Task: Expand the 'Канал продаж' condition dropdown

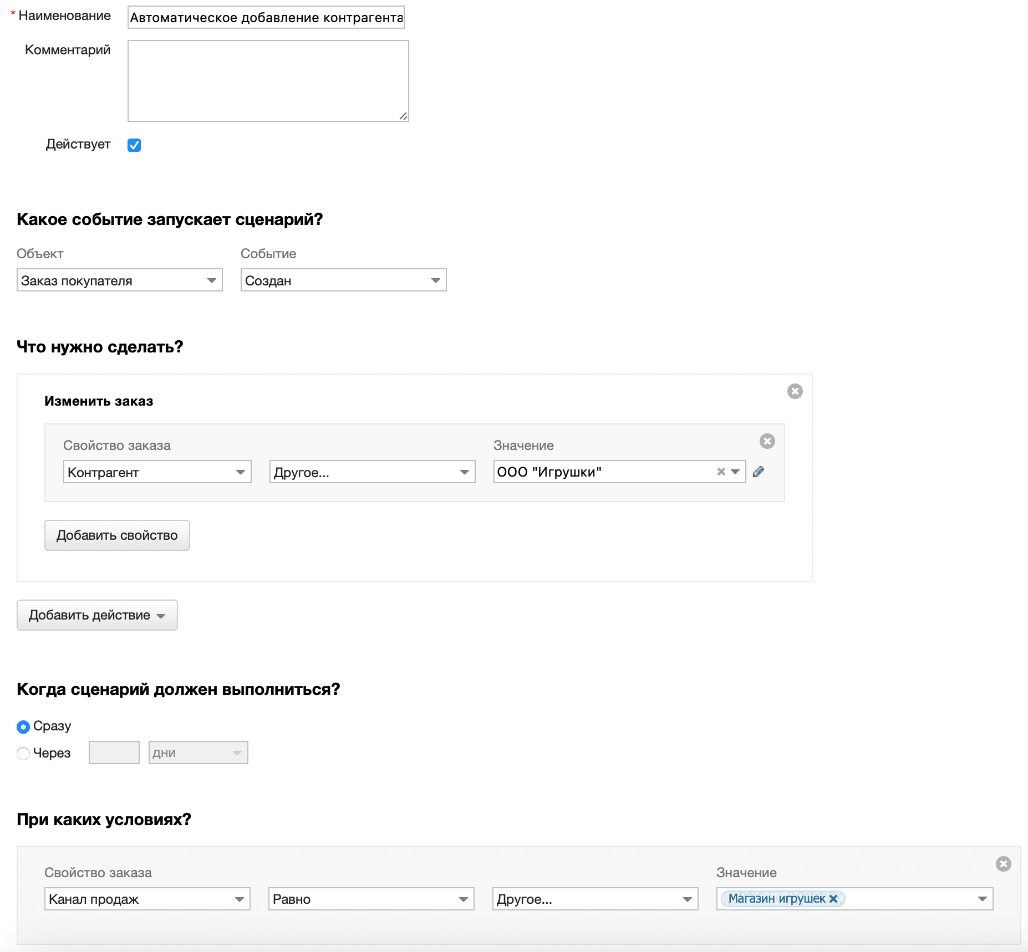Action: pos(147,899)
